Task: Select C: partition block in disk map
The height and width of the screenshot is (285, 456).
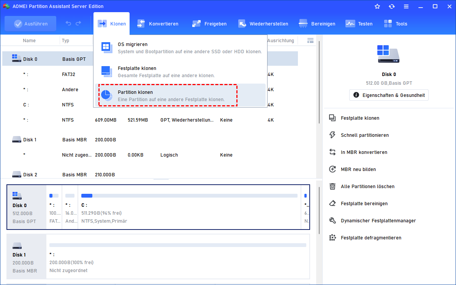Action: point(189,207)
